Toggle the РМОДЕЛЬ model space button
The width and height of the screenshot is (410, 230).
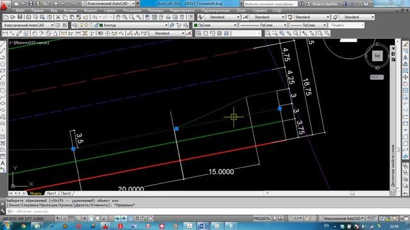(x=261, y=218)
